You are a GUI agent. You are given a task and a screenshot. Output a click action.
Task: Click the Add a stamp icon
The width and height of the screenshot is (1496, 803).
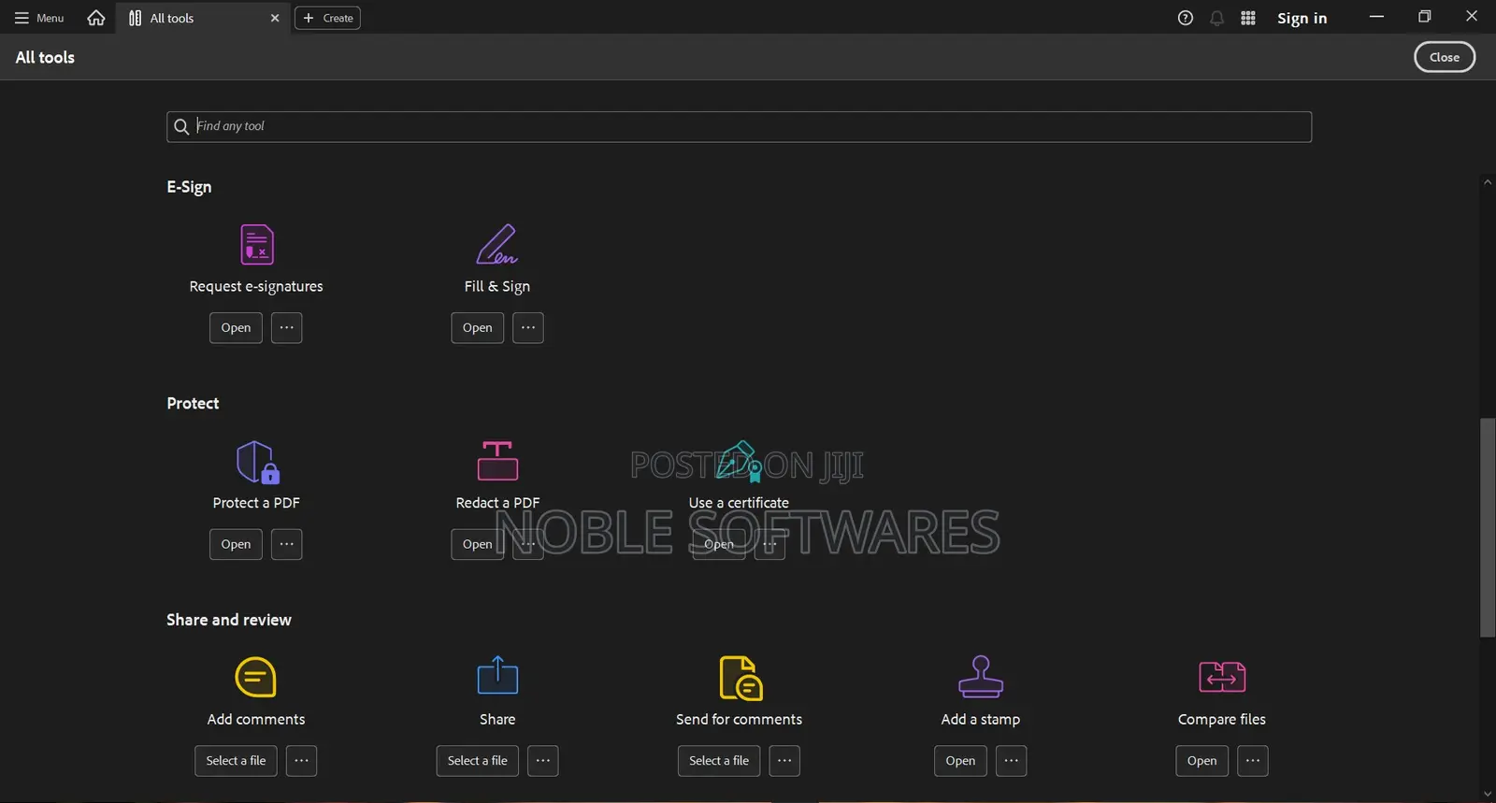(981, 676)
